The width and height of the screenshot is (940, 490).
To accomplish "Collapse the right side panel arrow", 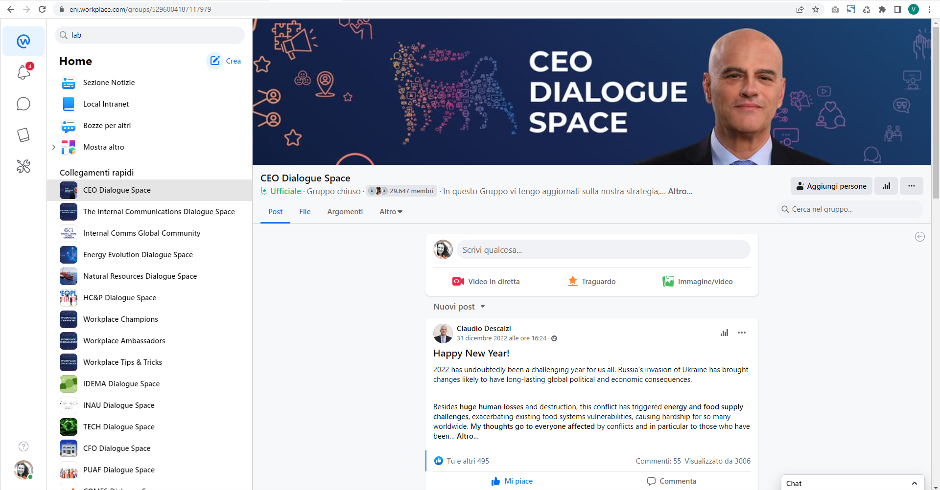I will pyautogui.click(x=920, y=237).
